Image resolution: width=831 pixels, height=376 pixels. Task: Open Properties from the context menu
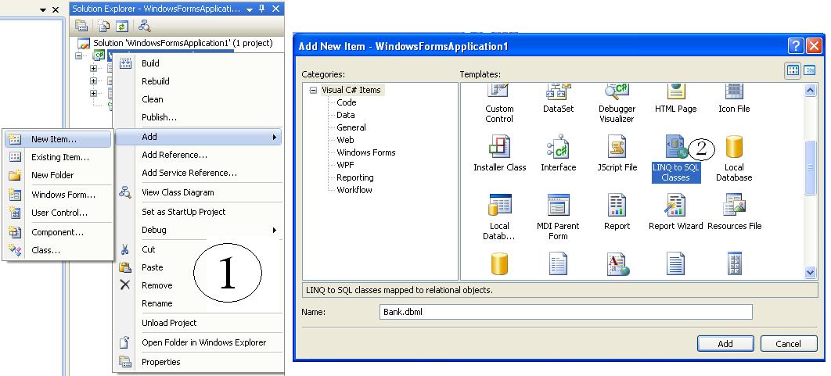[199, 362]
